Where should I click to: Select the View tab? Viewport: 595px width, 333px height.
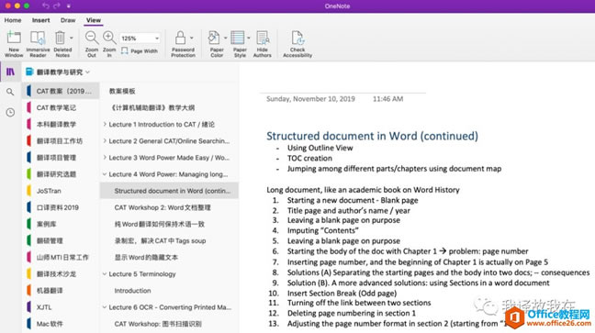(x=94, y=20)
